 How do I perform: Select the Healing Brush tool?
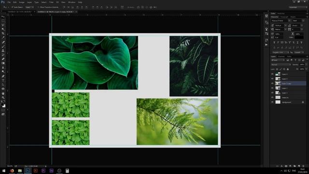pyautogui.click(x=3, y=42)
